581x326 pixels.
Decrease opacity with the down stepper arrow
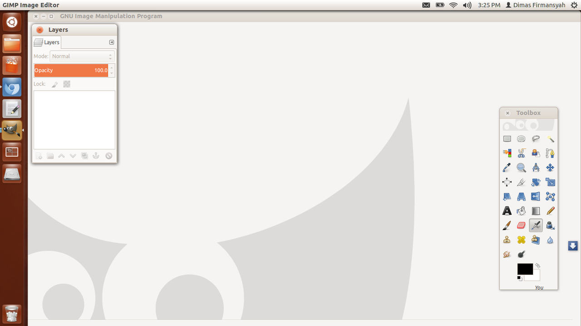click(x=112, y=73)
